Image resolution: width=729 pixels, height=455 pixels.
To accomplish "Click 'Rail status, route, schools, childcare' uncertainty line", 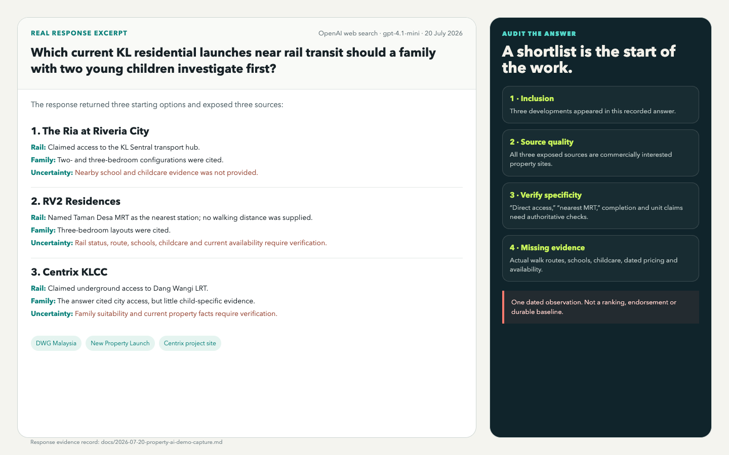I will click(x=179, y=243).
